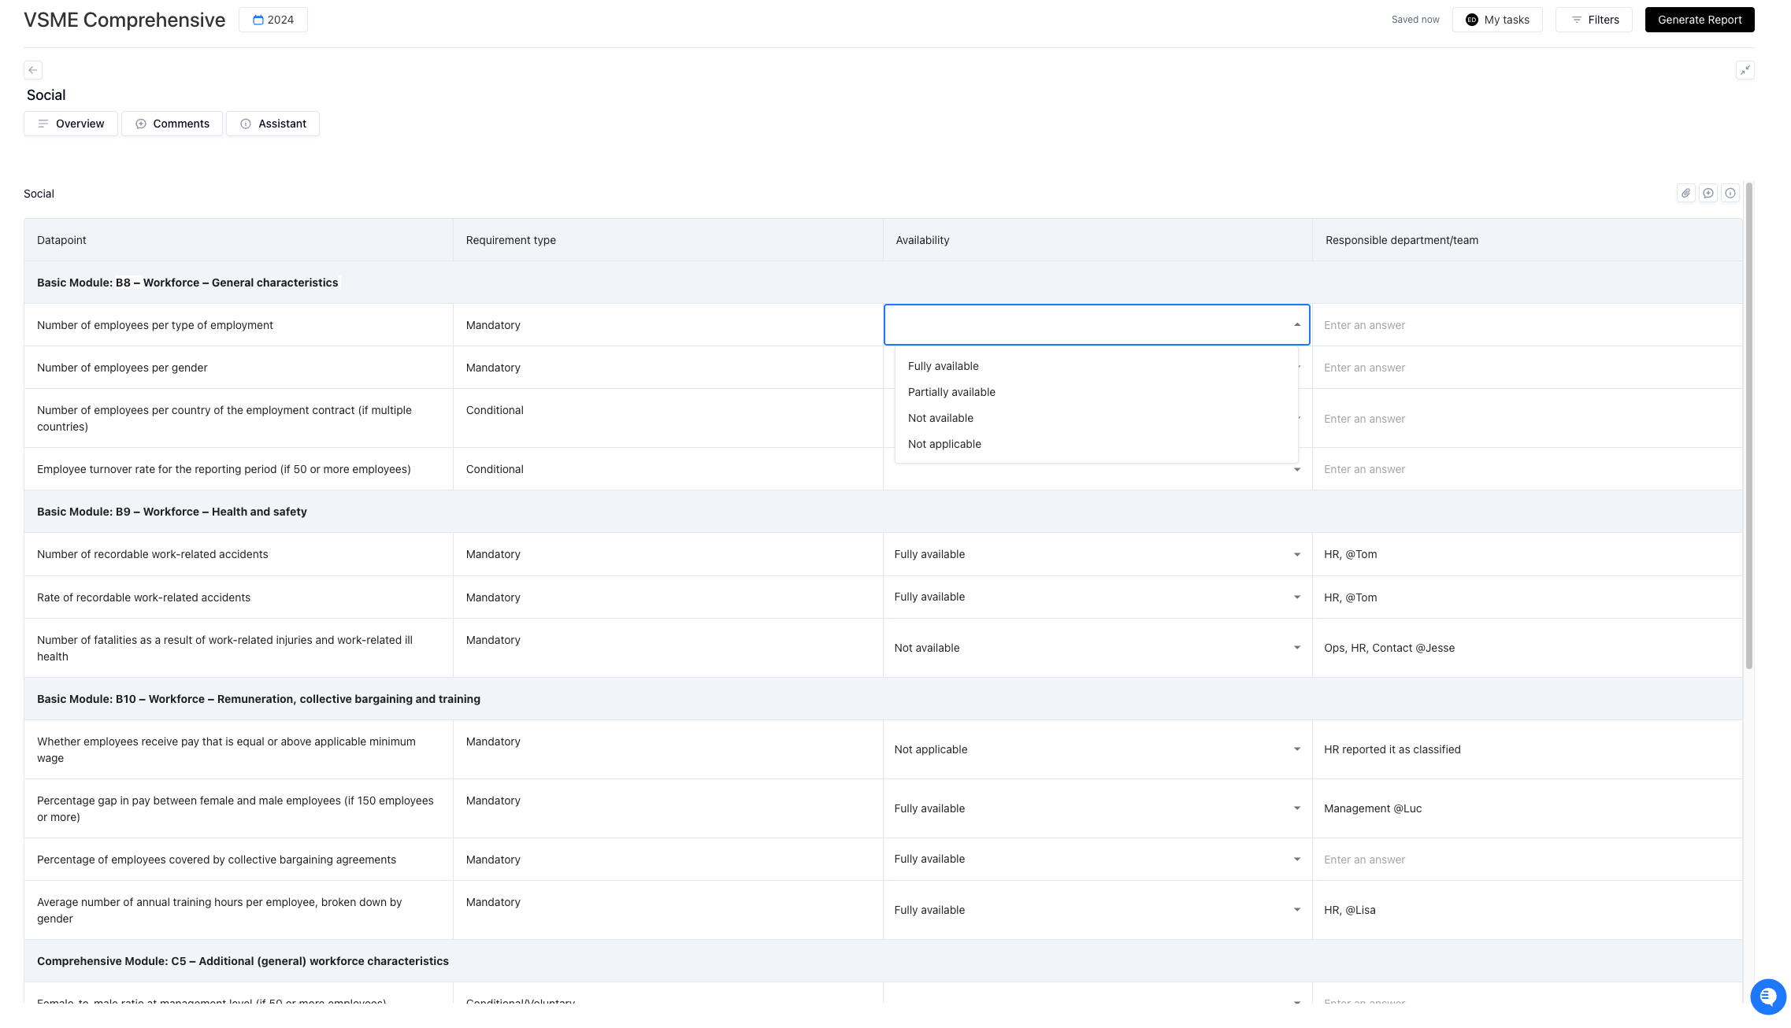Open the 2024 year picker
Screen dimensions: 1791x1028
tap(273, 20)
